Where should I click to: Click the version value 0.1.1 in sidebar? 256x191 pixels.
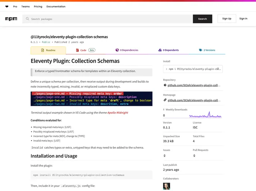(x=167, y=128)
